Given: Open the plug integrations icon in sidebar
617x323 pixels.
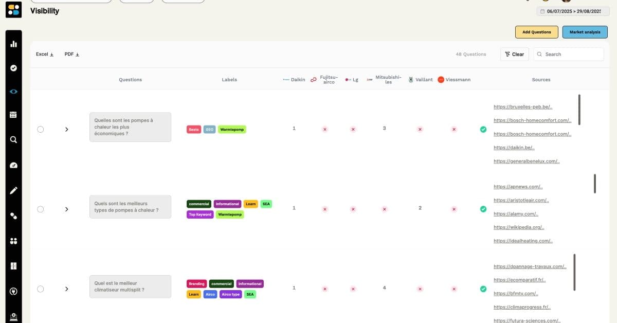Looking at the screenshot, I should 14,291.
